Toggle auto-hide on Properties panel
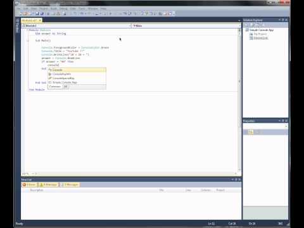This screenshot has width=304, height=228. tap(283, 120)
